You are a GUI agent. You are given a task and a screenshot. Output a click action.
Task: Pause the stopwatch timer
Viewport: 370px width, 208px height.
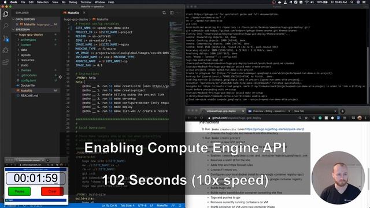tap(19, 191)
